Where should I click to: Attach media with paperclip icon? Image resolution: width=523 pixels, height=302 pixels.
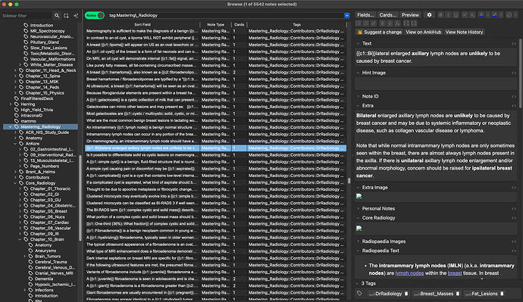pyautogui.click(x=382, y=23)
